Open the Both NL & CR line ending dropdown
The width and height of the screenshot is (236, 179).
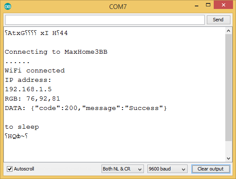tap(122, 169)
